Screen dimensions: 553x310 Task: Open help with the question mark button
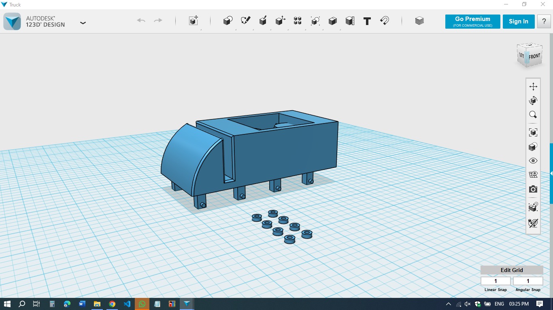point(544,21)
